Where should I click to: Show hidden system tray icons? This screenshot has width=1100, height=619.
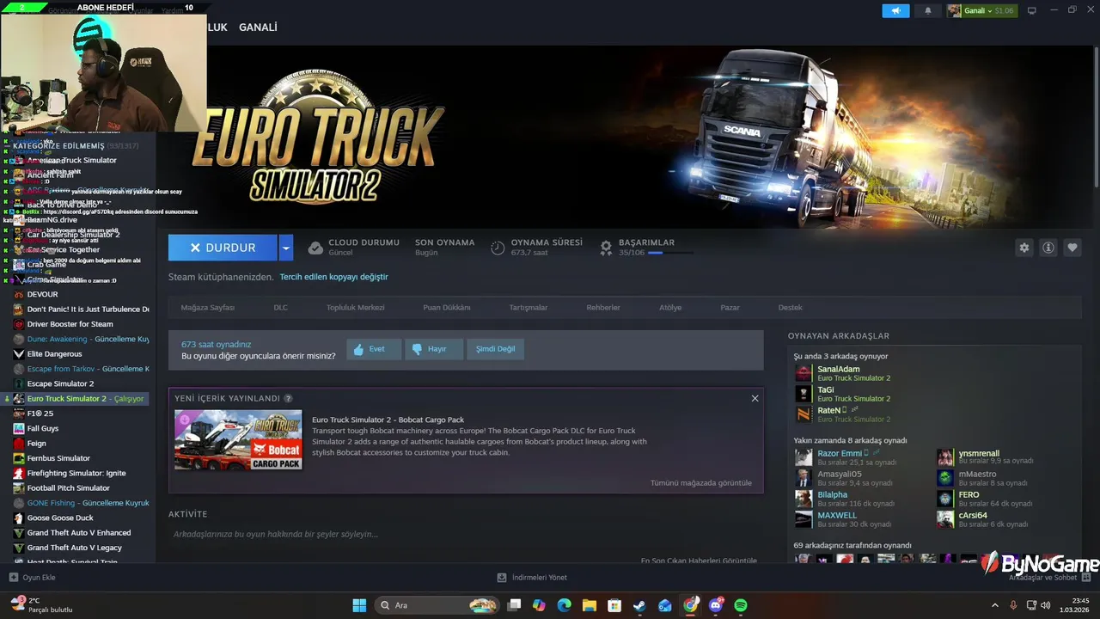[995, 605]
